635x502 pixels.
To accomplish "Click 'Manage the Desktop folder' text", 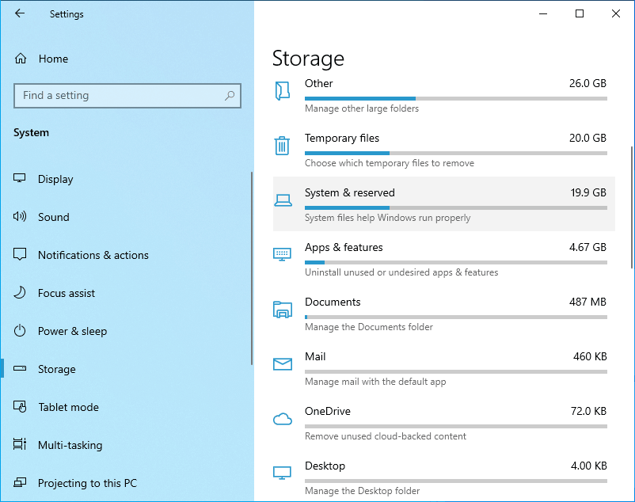I will coord(362,491).
